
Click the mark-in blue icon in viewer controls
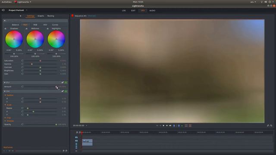[174, 126]
